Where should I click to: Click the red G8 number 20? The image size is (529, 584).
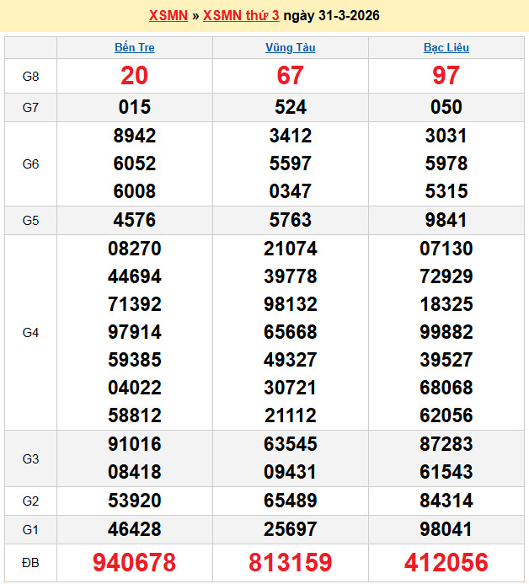[x=135, y=76]
